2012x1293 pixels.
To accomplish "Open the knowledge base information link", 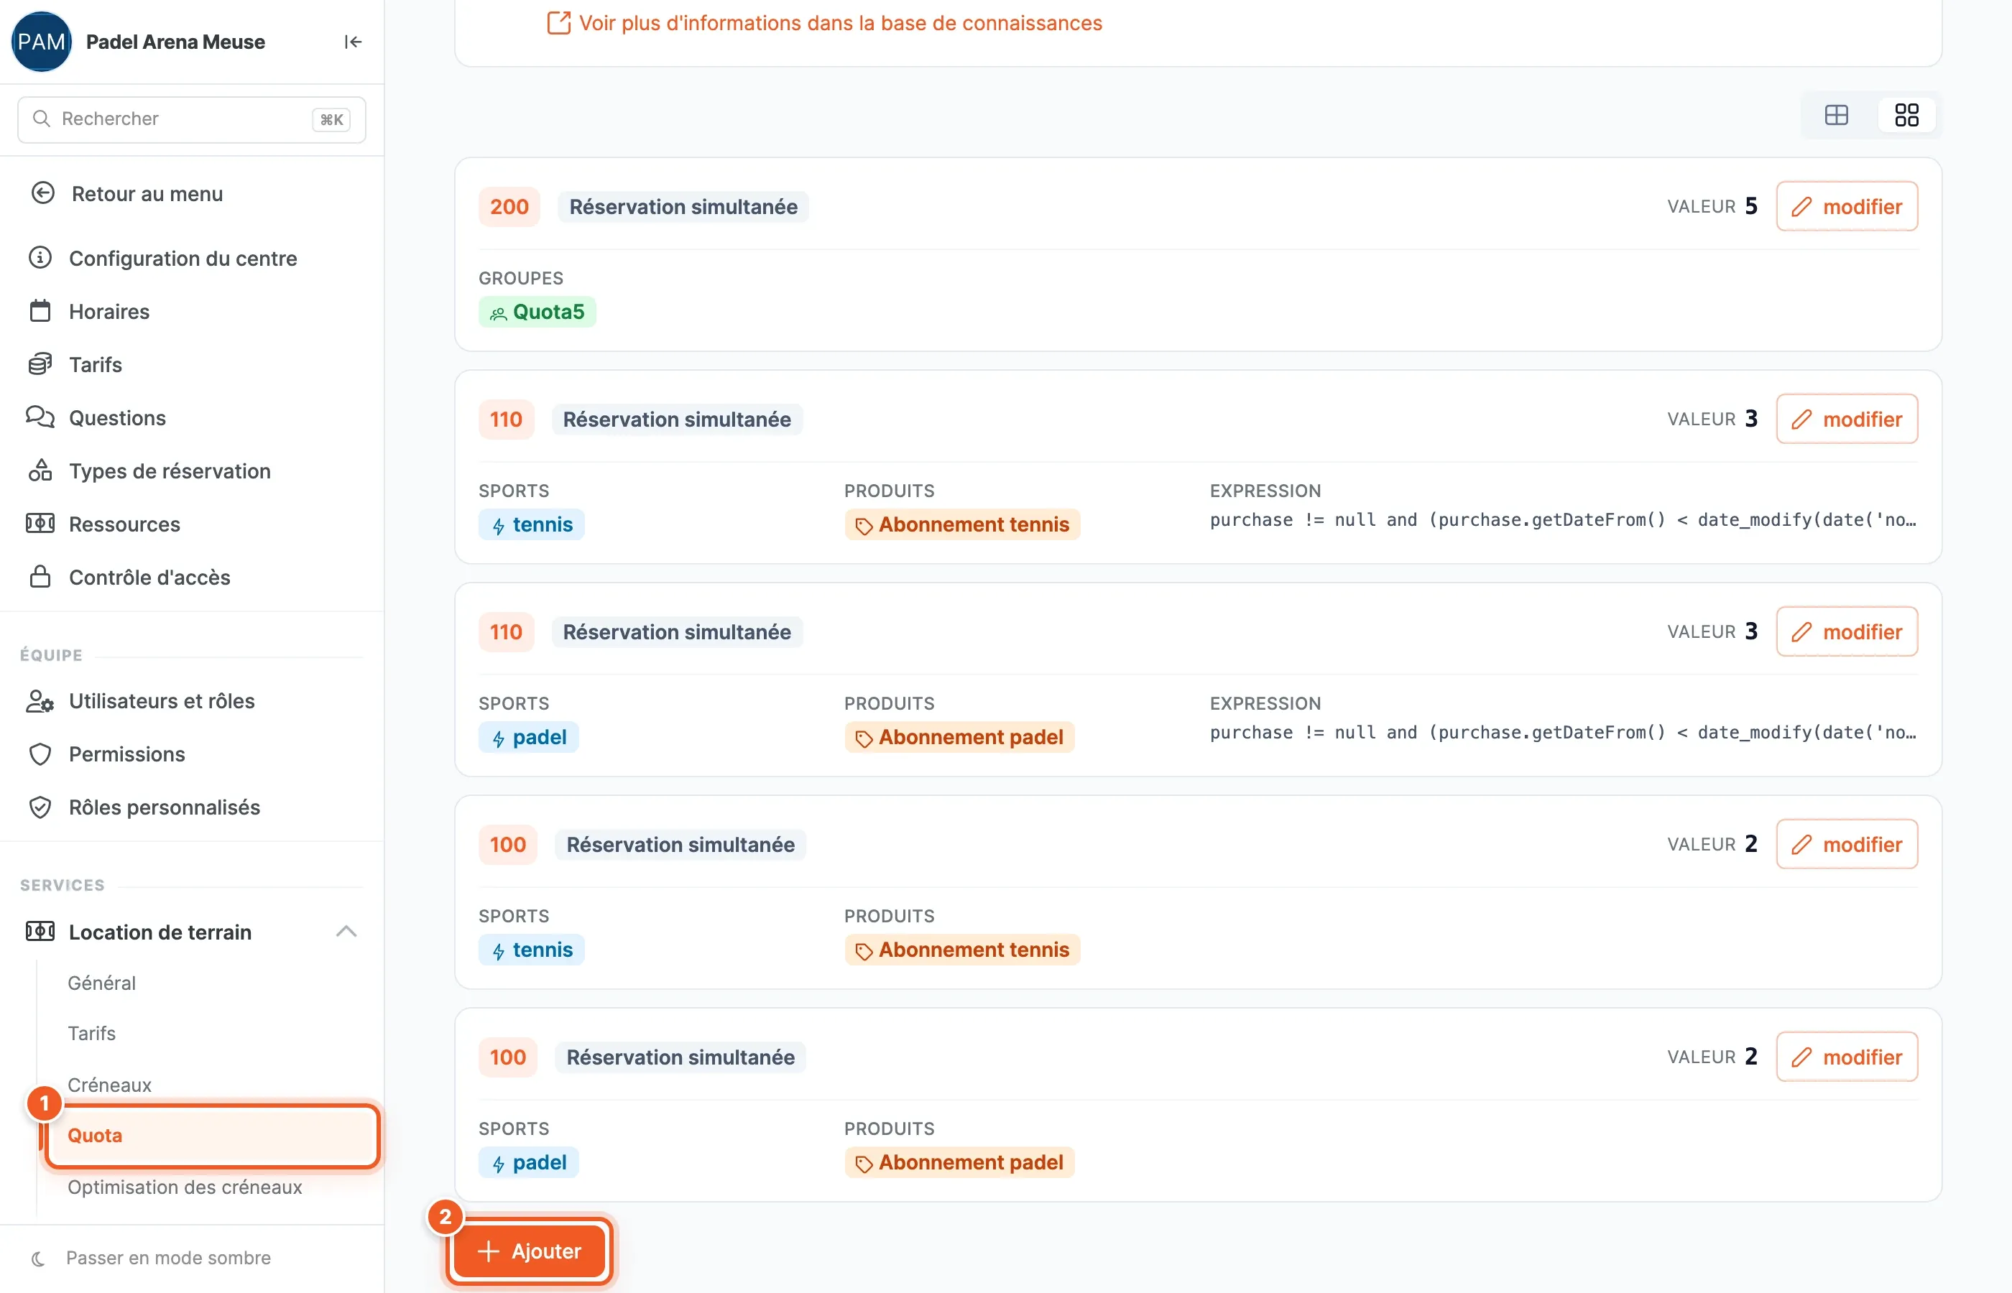I will coord(823,23).
